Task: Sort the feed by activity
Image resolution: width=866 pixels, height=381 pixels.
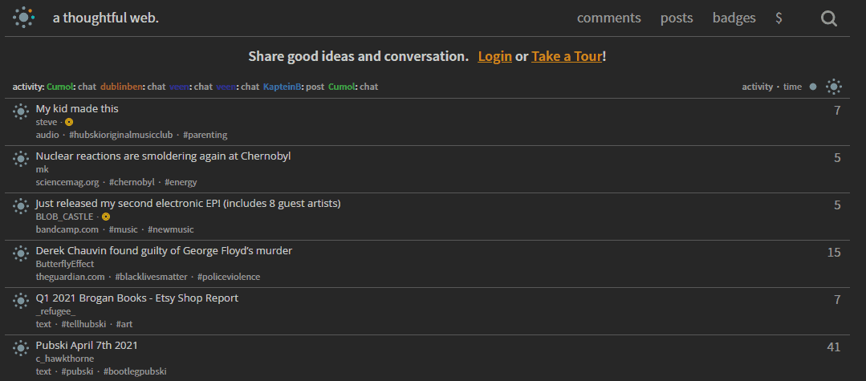Action: click(x=757, y=87)
